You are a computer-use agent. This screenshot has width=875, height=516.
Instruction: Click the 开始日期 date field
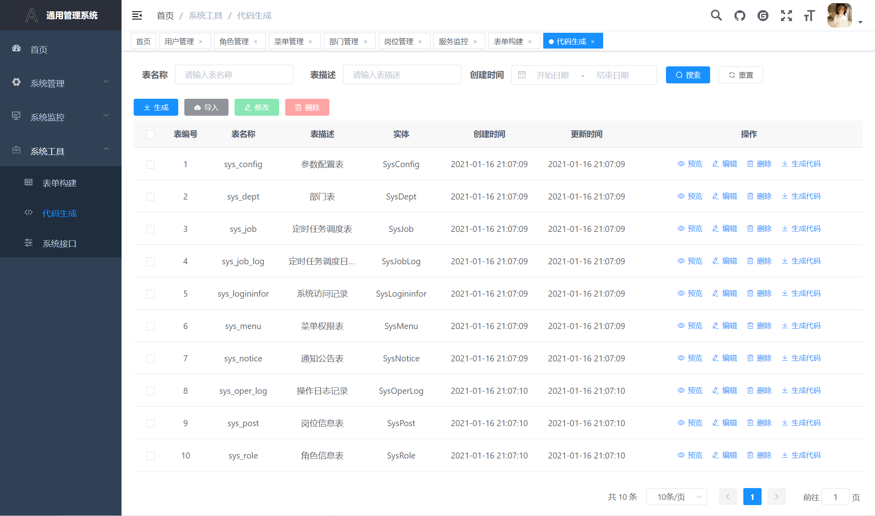pos(553,75)
